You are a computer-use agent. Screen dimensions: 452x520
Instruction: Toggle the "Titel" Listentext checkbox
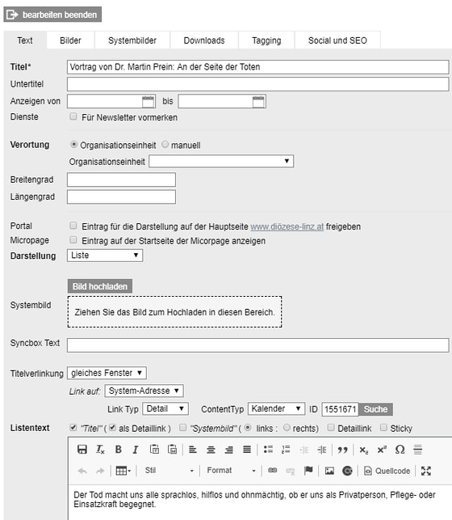tap(73, 427)
